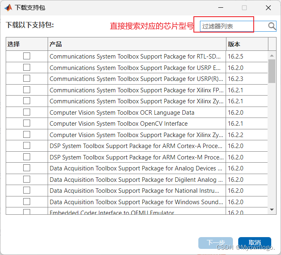Check Analog Devices data acquisition checkbox
This screenshot has width=281, height=255.
click(x=26, y=168)
